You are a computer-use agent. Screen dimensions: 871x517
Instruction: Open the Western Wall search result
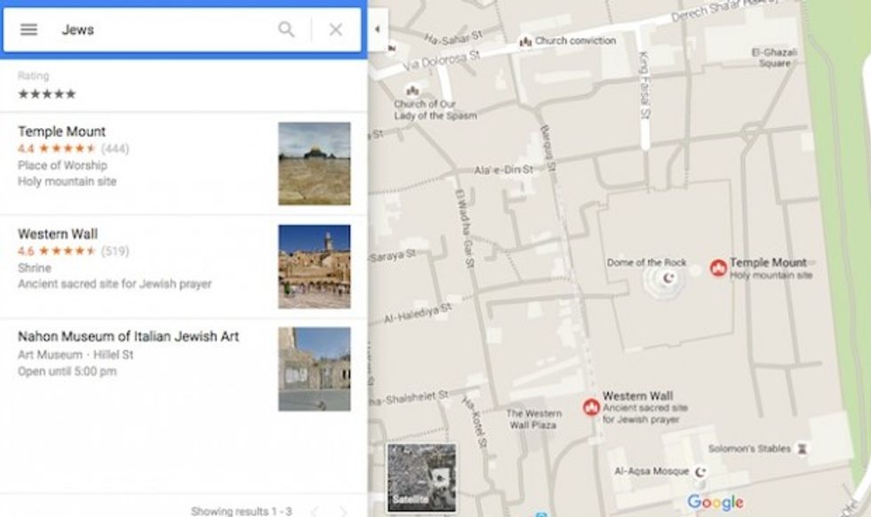pyautogui.click(x=58, y=234)
